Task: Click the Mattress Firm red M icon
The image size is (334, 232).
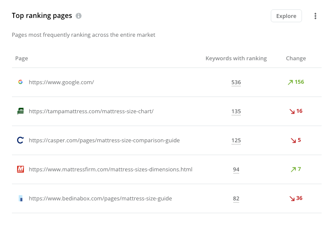Action: 21,169
